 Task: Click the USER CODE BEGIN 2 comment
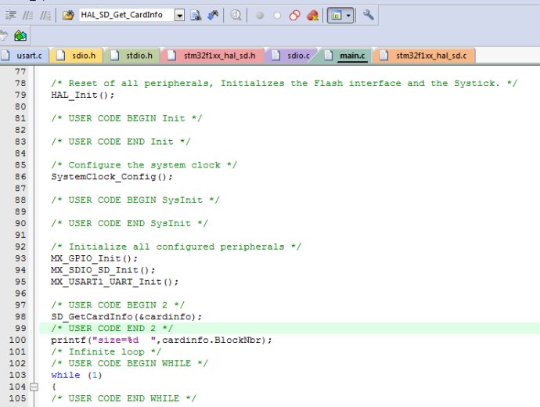tap(117, 305)
